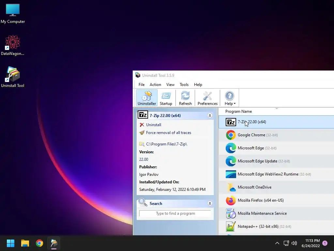Select Google Chrome in program list
The image size is (334, 251).
coord(276,135)
